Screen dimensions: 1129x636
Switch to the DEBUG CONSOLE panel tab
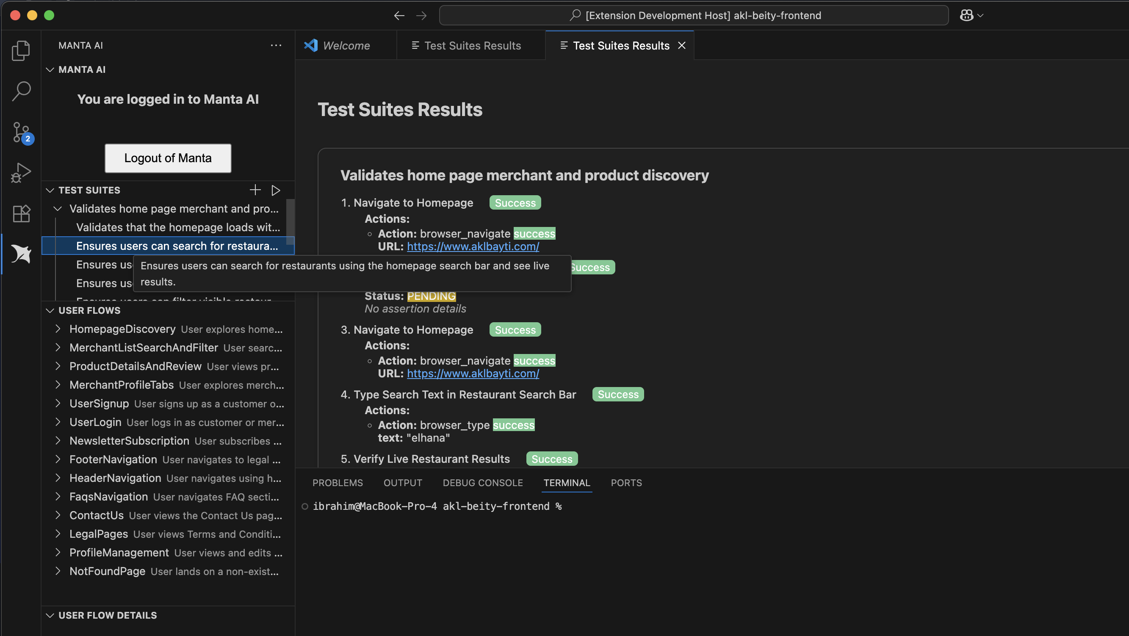click(x=482, y=483)
